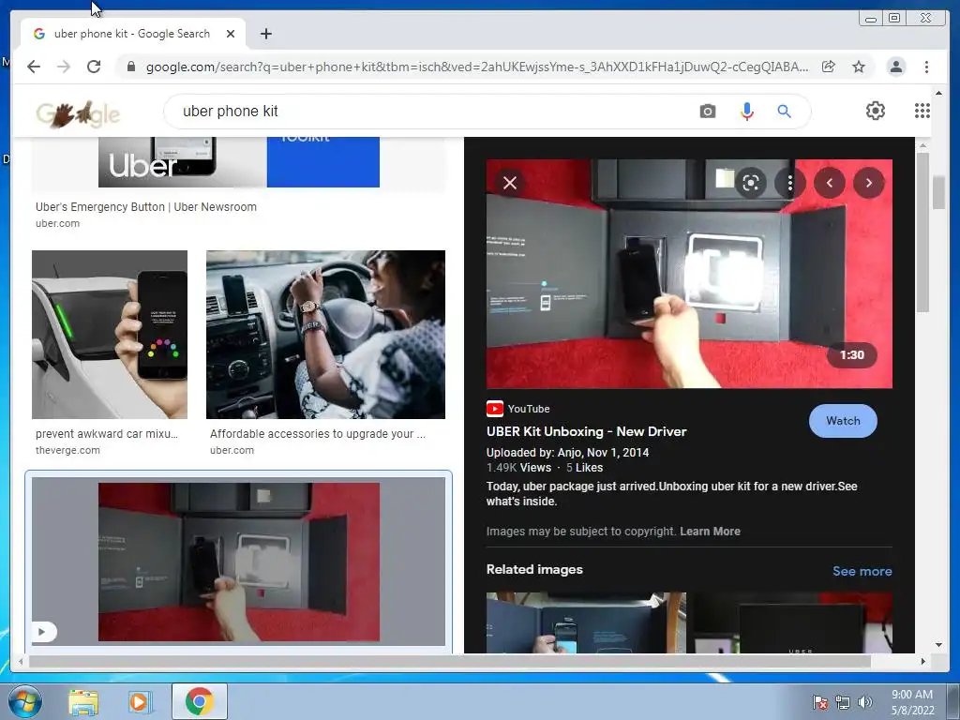Go back to the previous page
Image resolution: width=960 pixels, height=720 pixels.
34,67
